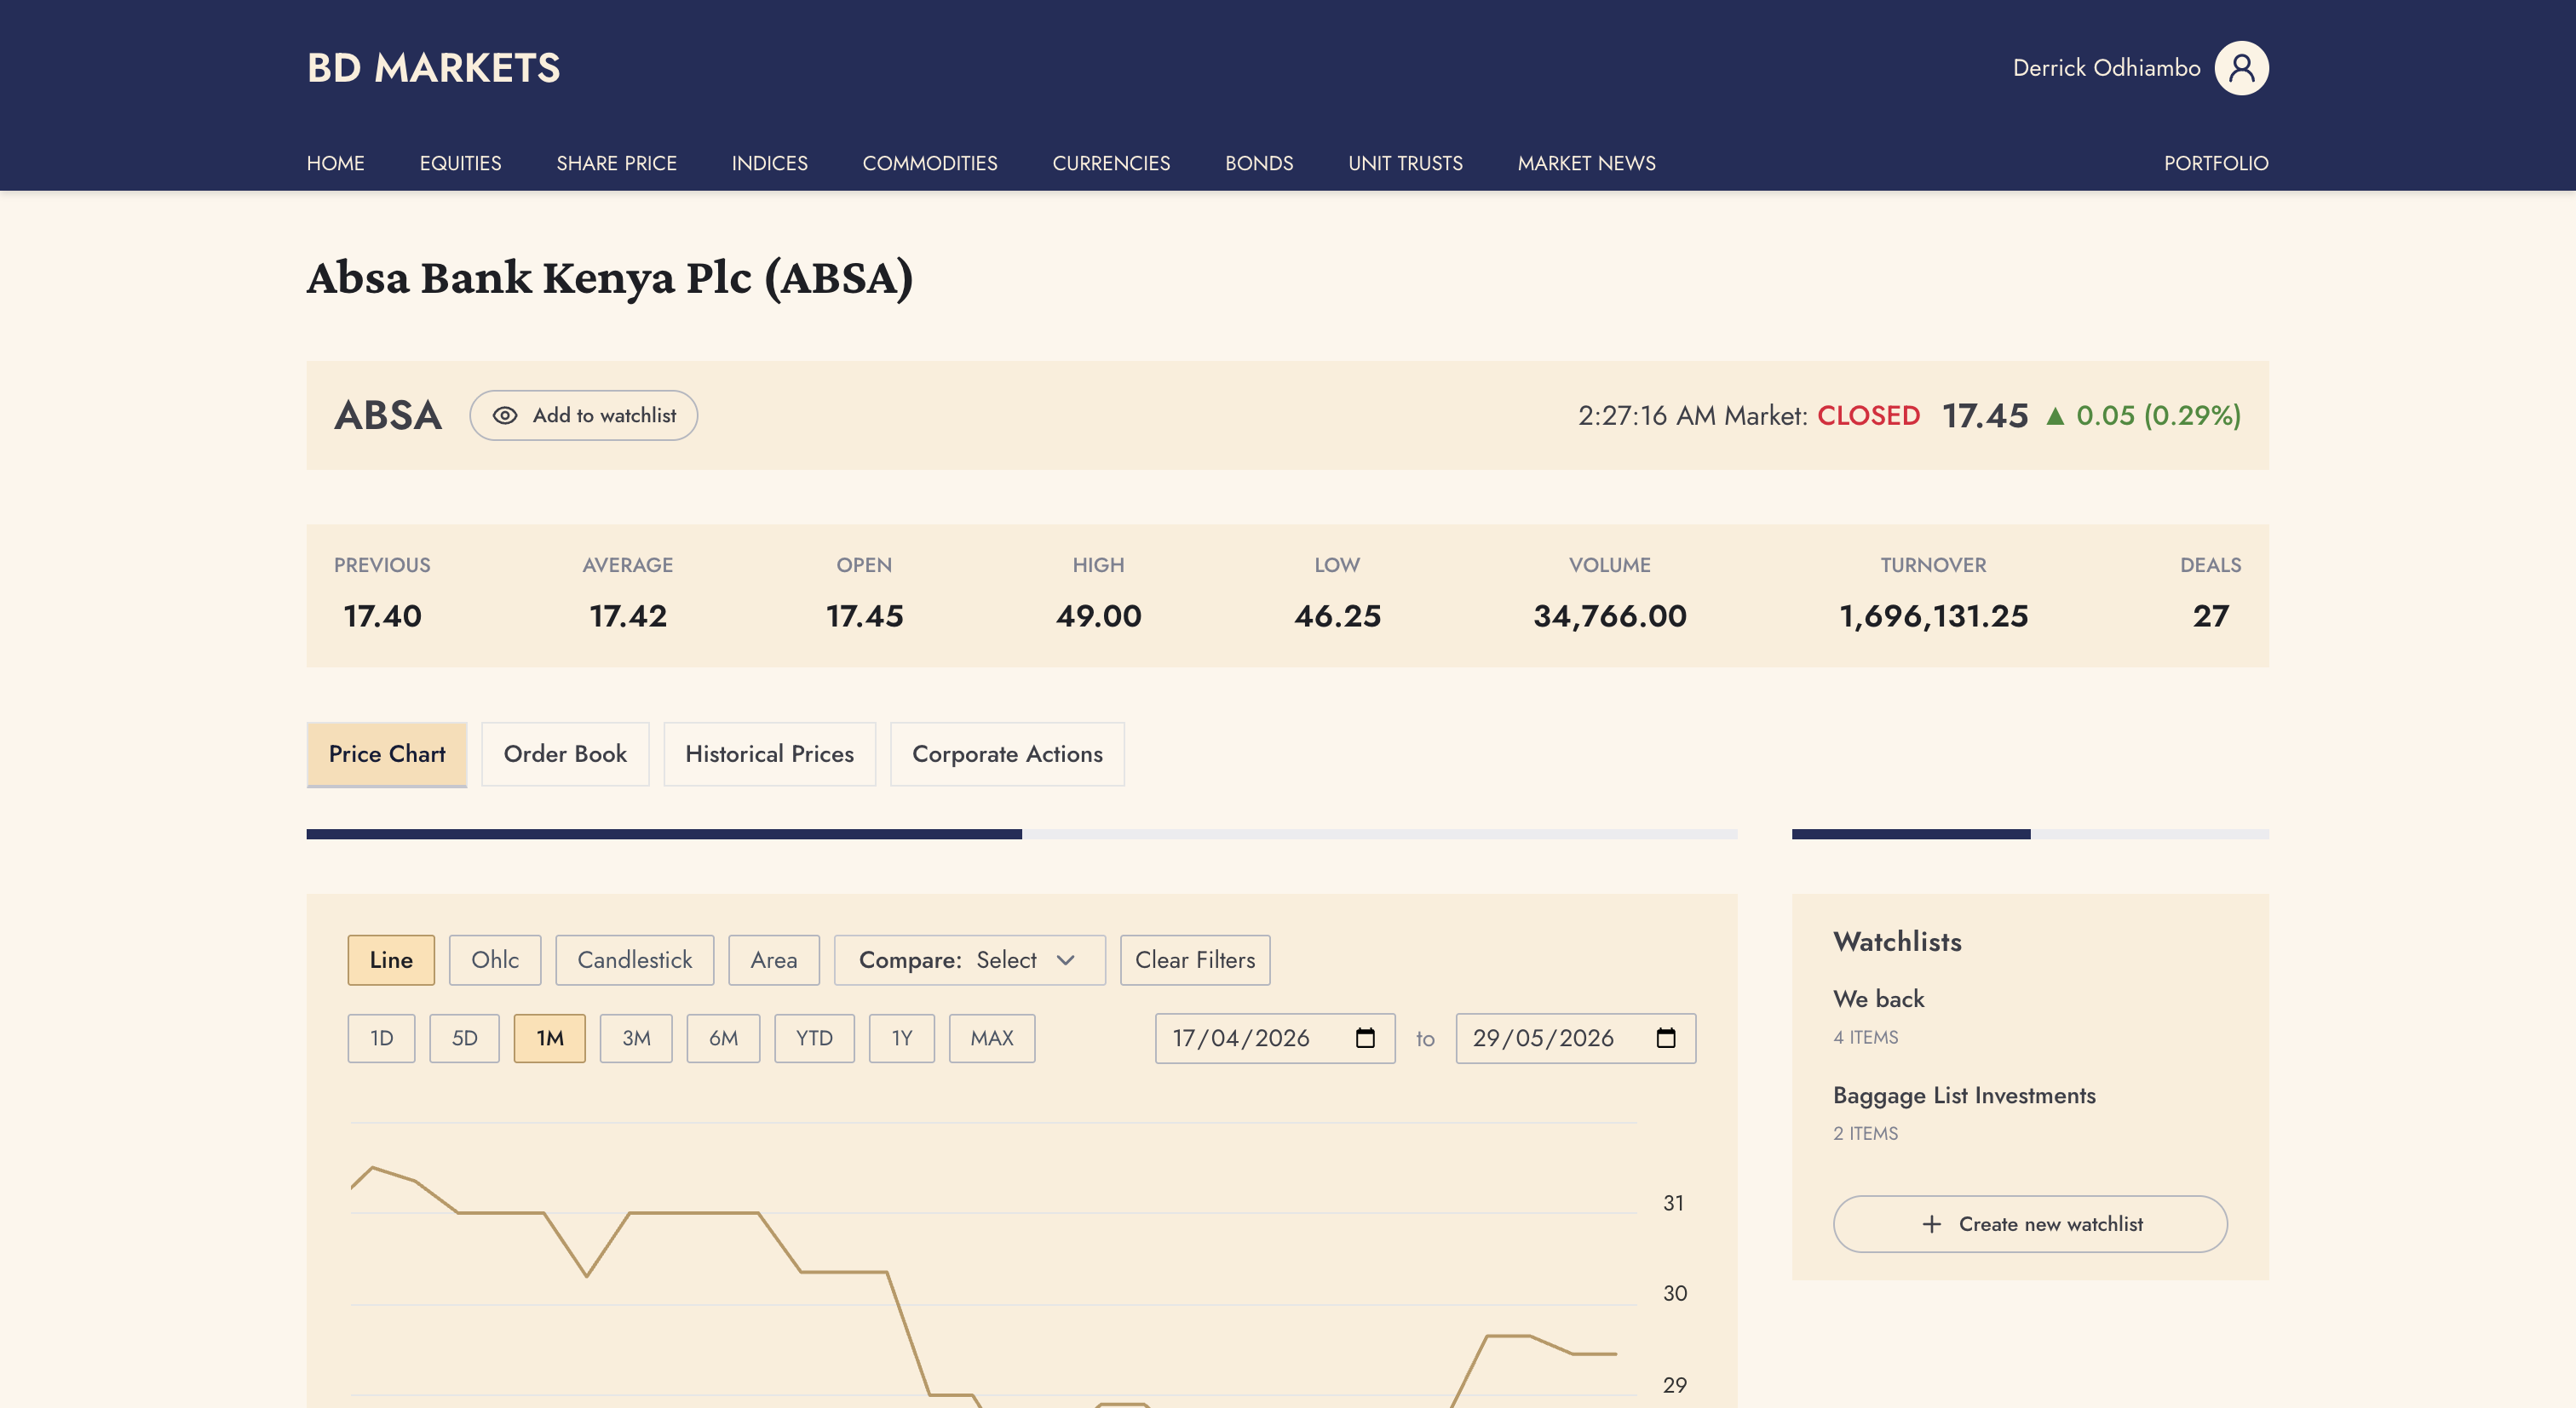
Task: Open the BONDS menu item
Action: 1259,163
